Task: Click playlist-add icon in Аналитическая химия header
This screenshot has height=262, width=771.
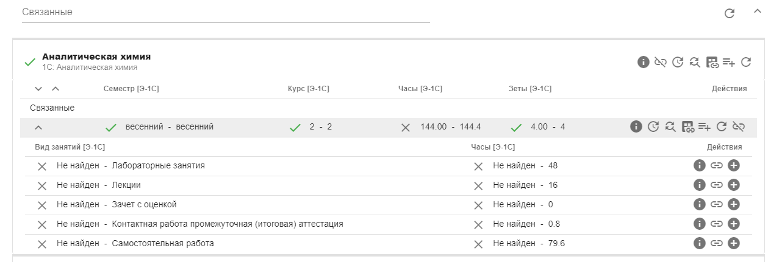Action: point(728,61)
